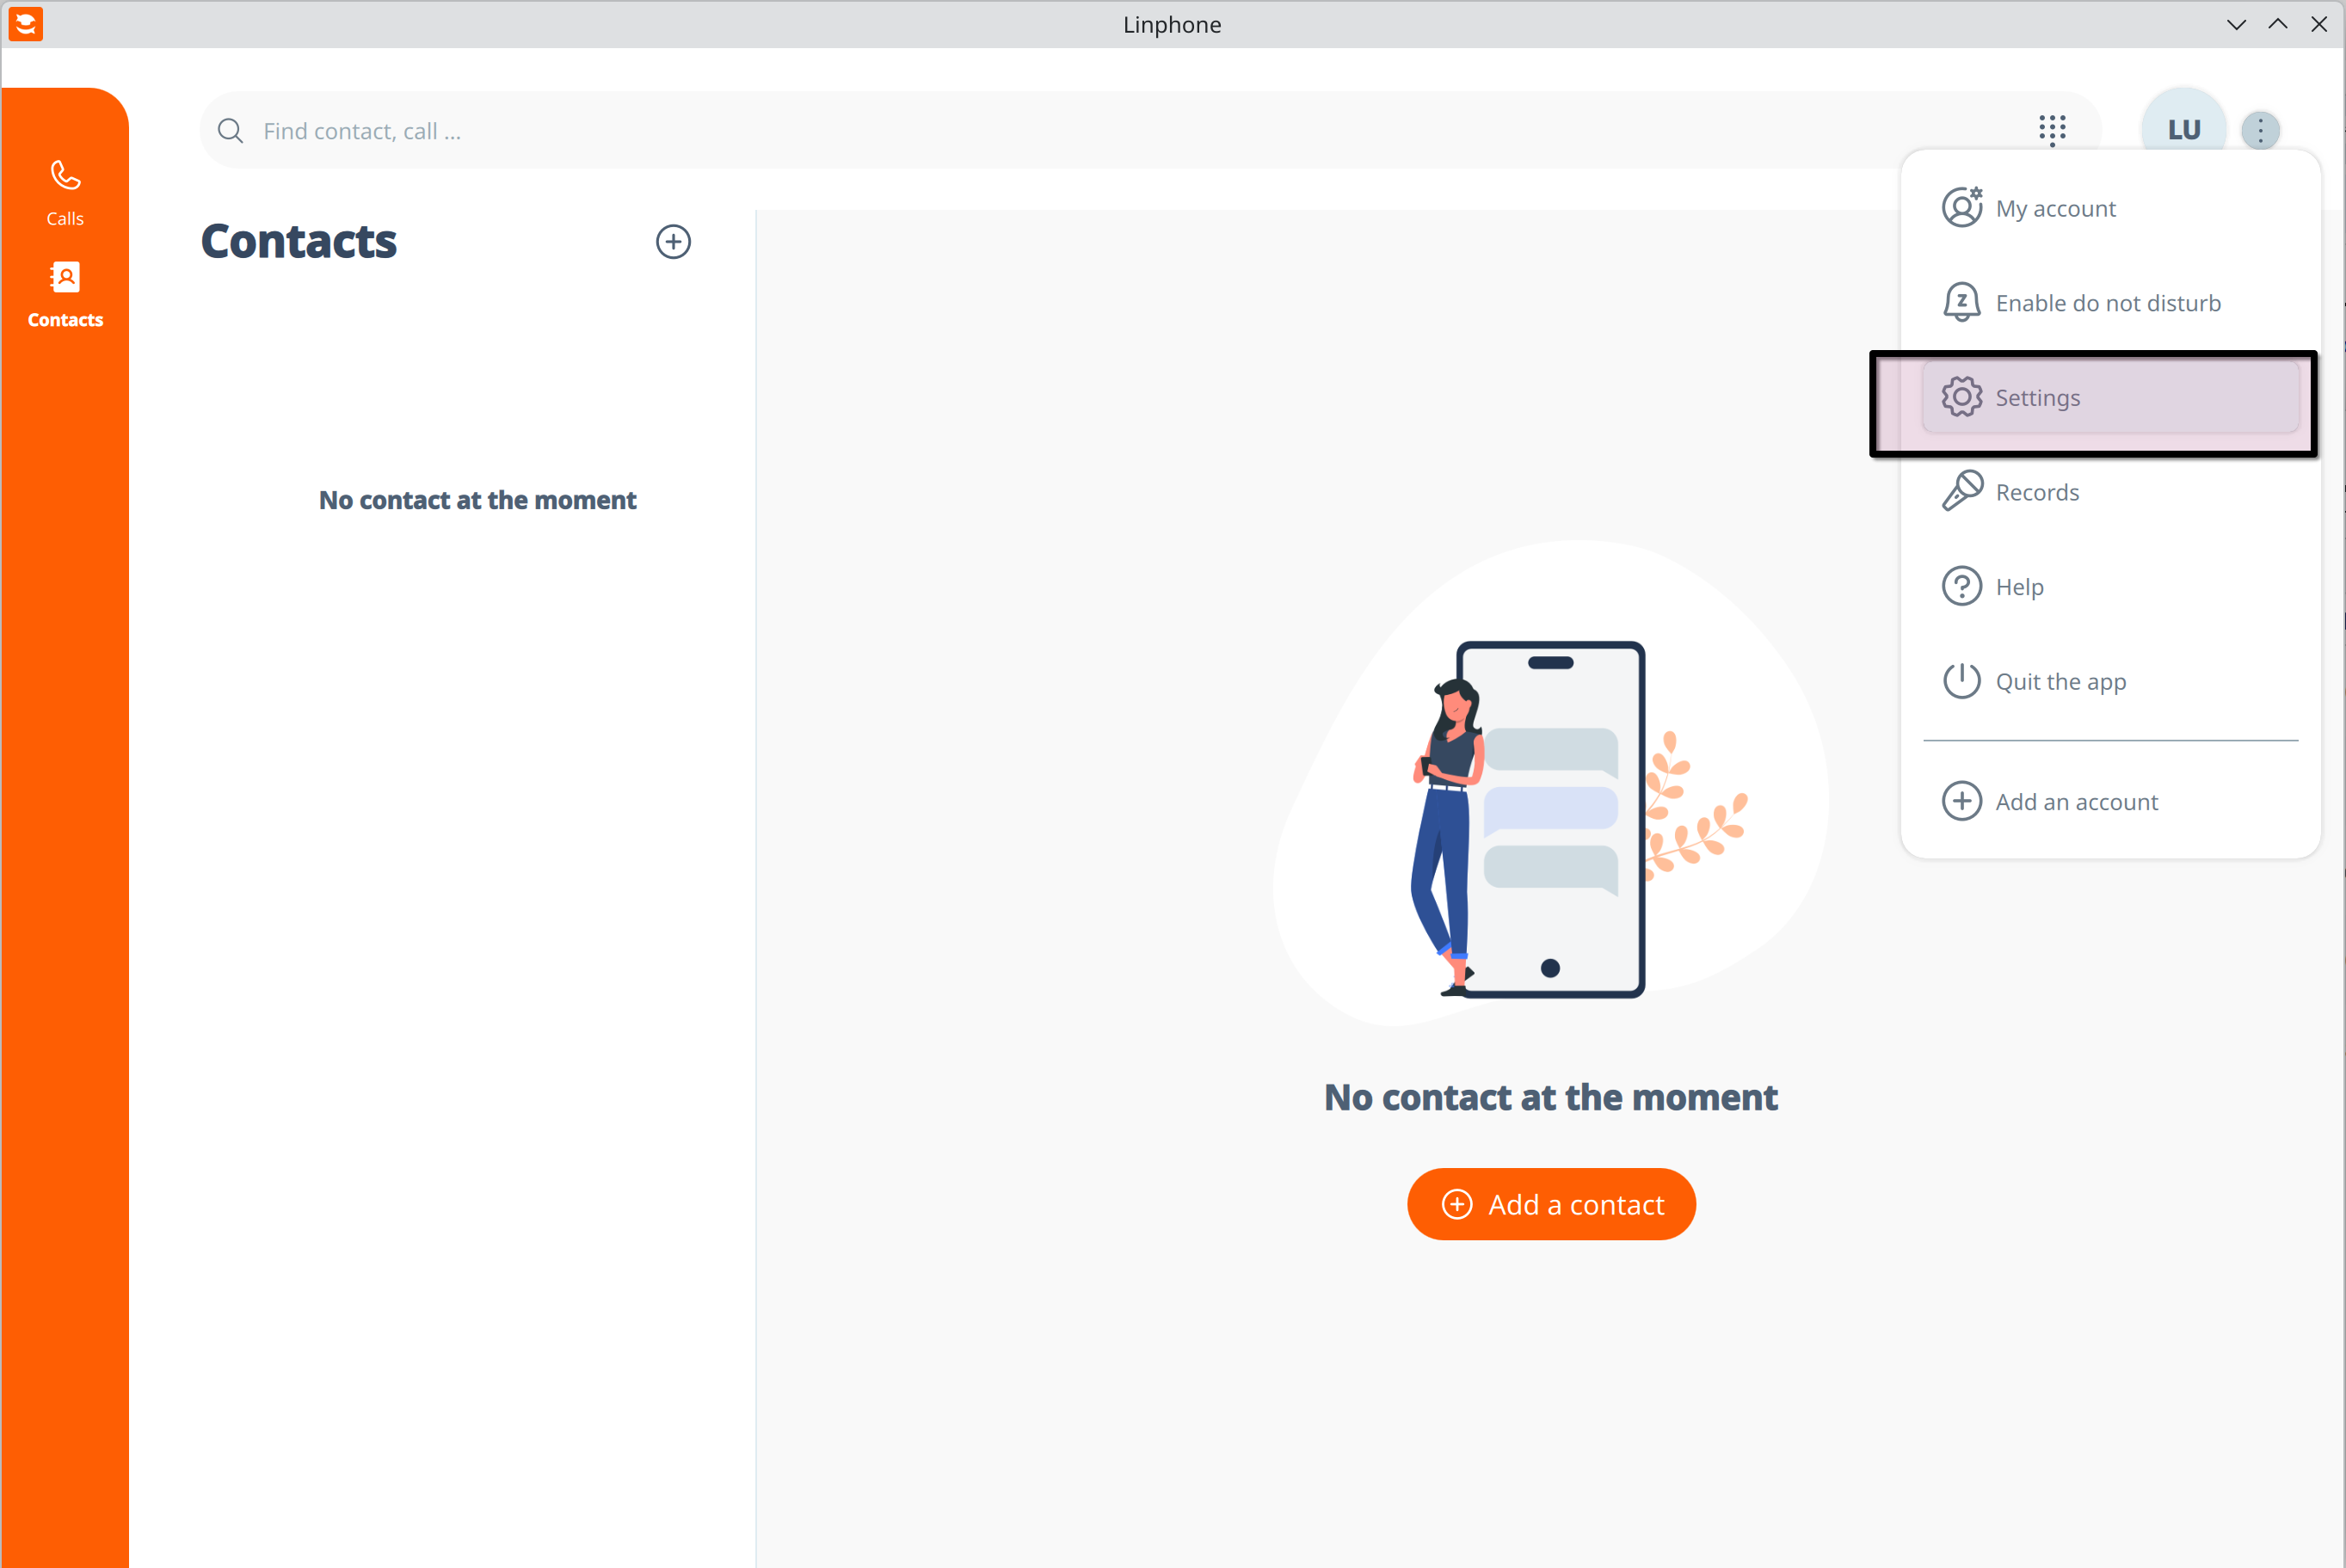Quit the app via the menu
This screenshot has width=2346, height=1568.
(2061, 681)
